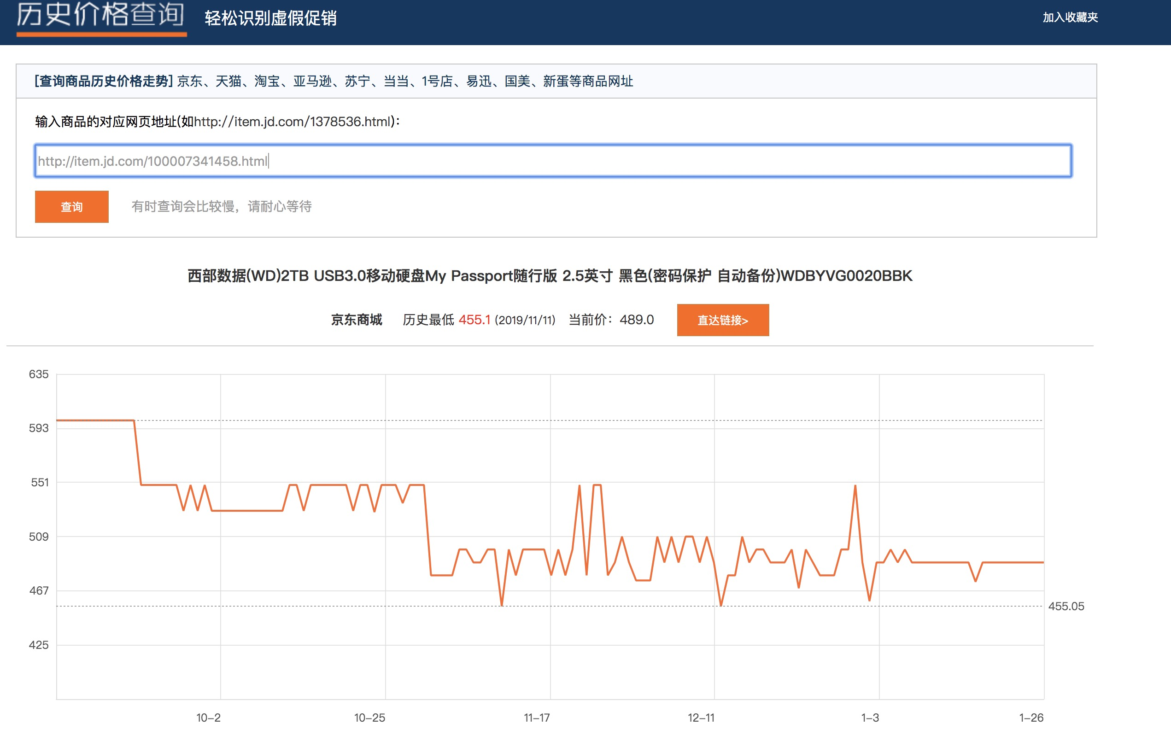The image size is (1171, 747).
Task: Click the 京东商城 store label
Action: (x=357, y=320)
